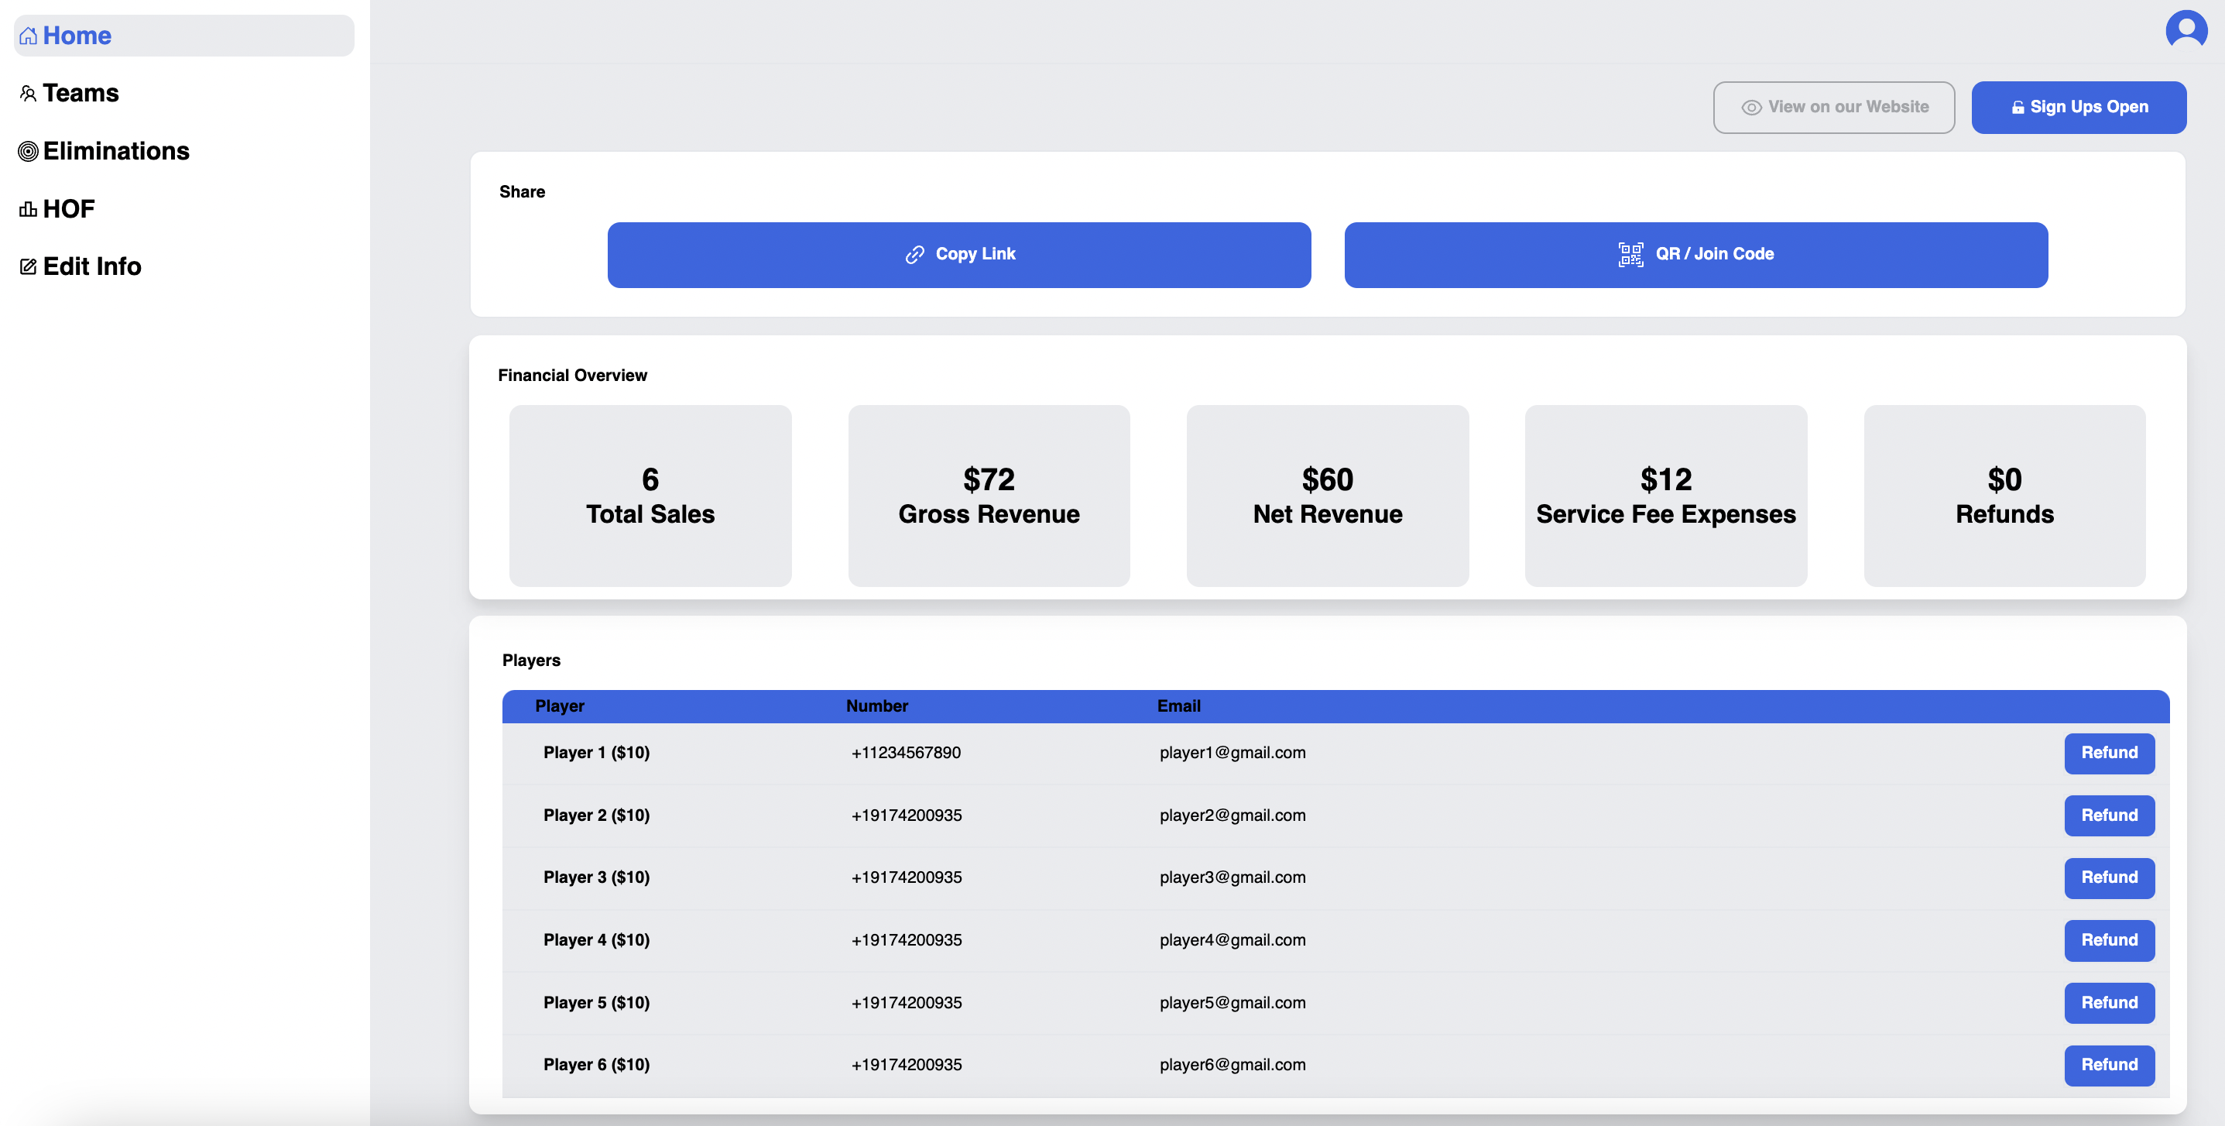This screenshot has height=1126, width=2225.
Task: Click the name Player 1 ($10)
Action: tap(596, 753)
